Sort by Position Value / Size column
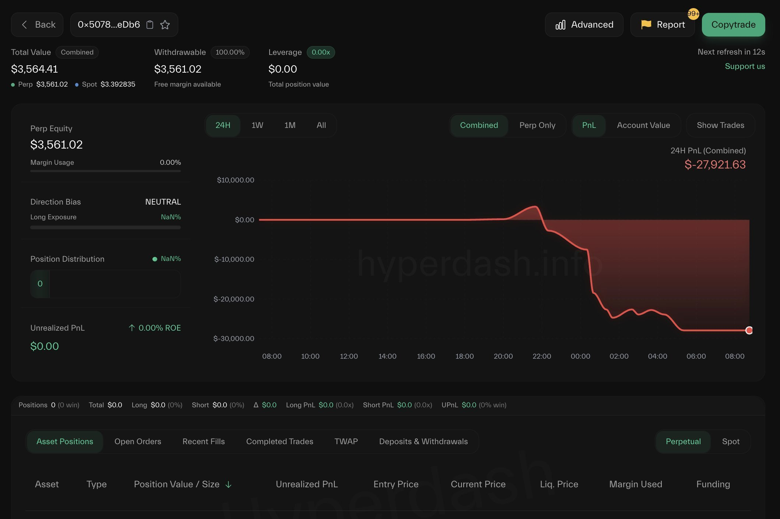780x519 pixels. 177,484
